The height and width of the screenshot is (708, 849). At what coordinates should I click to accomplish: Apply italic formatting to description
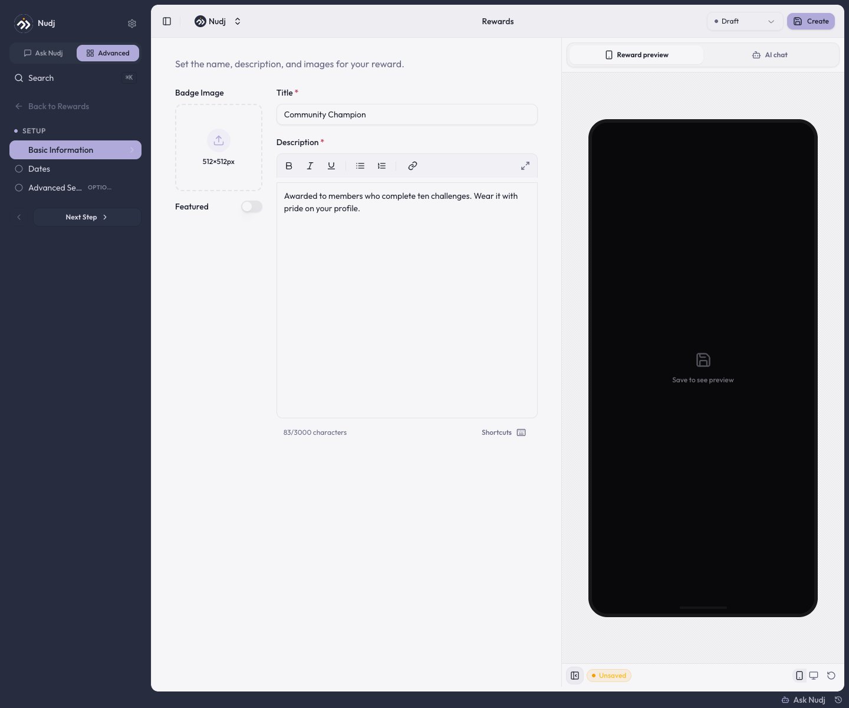[310, 166]
